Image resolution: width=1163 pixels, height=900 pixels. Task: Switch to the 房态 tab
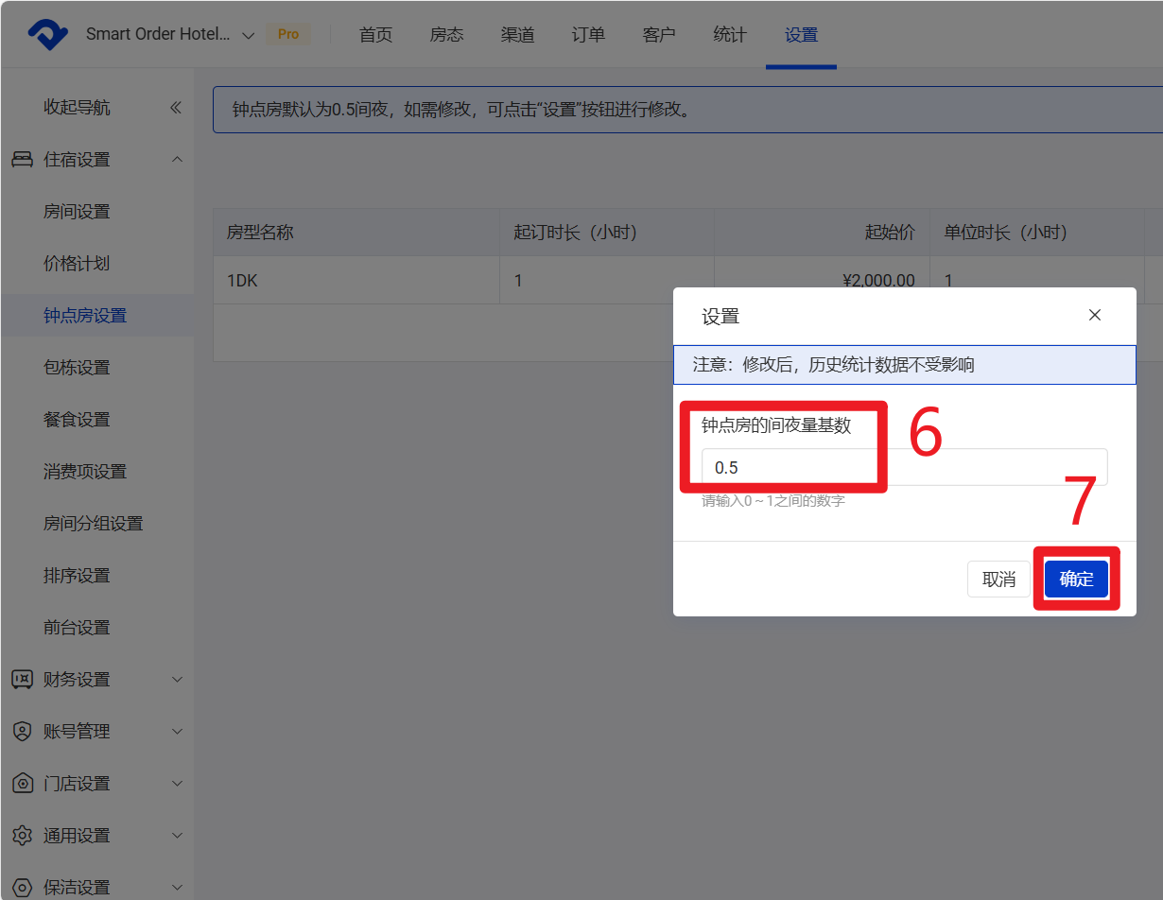(x=446, y=35)
